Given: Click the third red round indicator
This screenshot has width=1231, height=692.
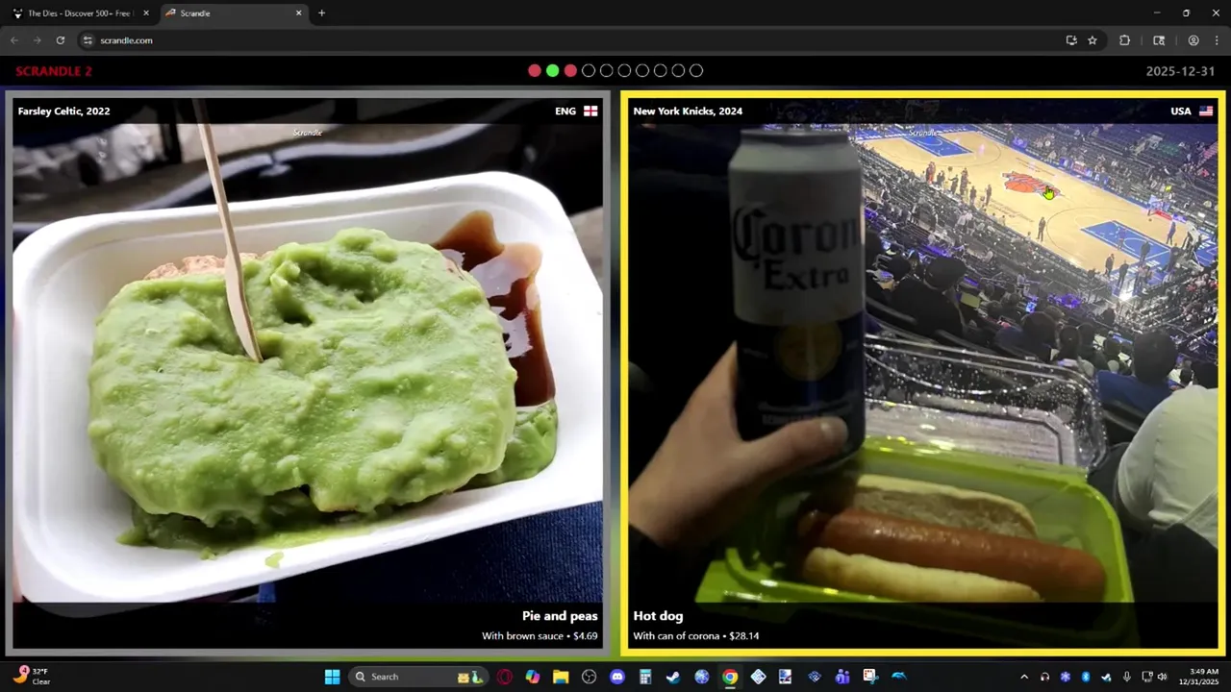Looking at the screenshot, I should point(570,70).
